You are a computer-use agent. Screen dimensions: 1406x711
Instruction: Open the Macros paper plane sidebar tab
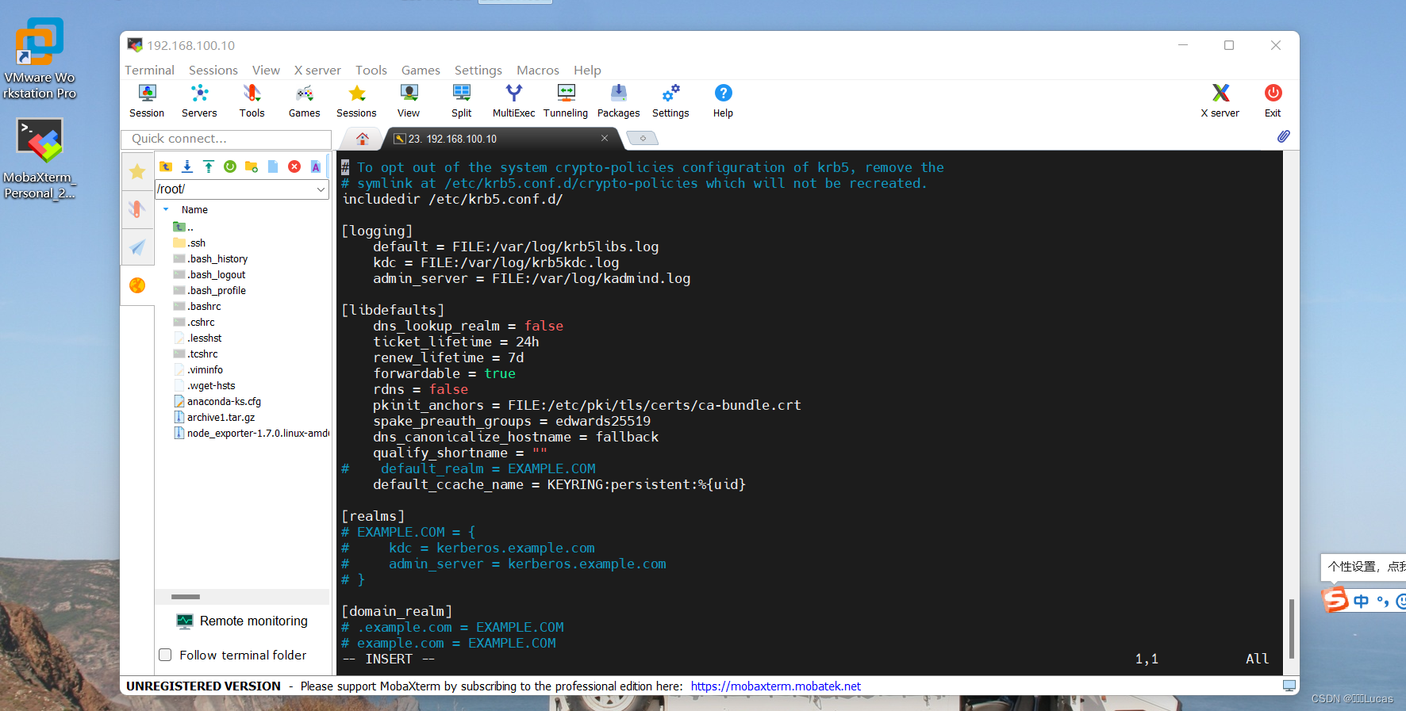137,247
